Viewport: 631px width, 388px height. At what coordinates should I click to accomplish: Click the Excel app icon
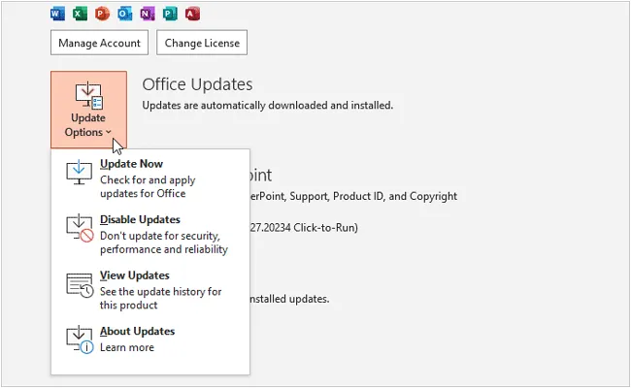(x=80, y=15)
